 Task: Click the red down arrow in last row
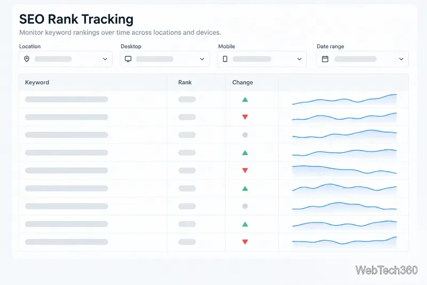[x=245, y=242]
